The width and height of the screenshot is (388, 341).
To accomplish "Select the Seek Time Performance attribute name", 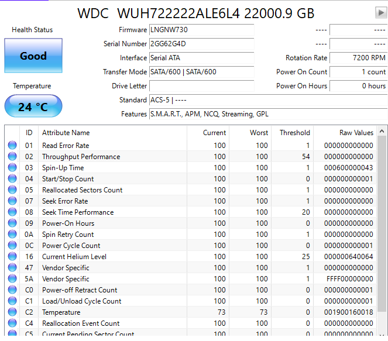I will 78,212.
